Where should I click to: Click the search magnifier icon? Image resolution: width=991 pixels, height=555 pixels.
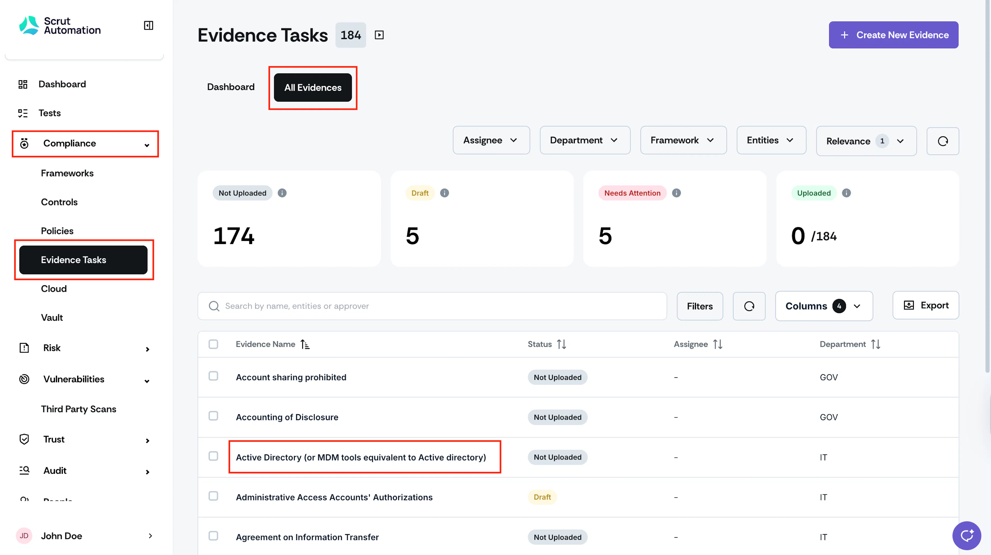point(214,306)
